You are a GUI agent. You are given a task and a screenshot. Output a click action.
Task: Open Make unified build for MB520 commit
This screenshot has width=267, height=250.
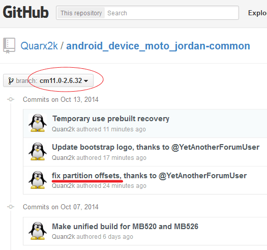coord(125,227)
